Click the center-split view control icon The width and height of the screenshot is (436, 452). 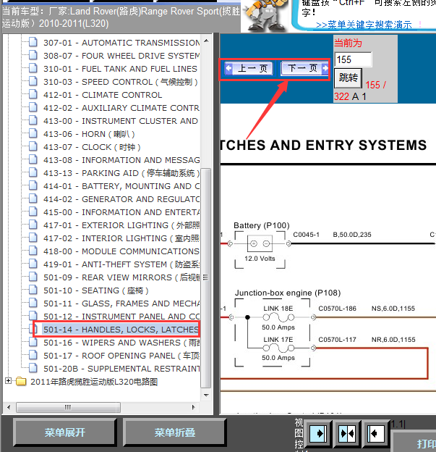point(347,433)
